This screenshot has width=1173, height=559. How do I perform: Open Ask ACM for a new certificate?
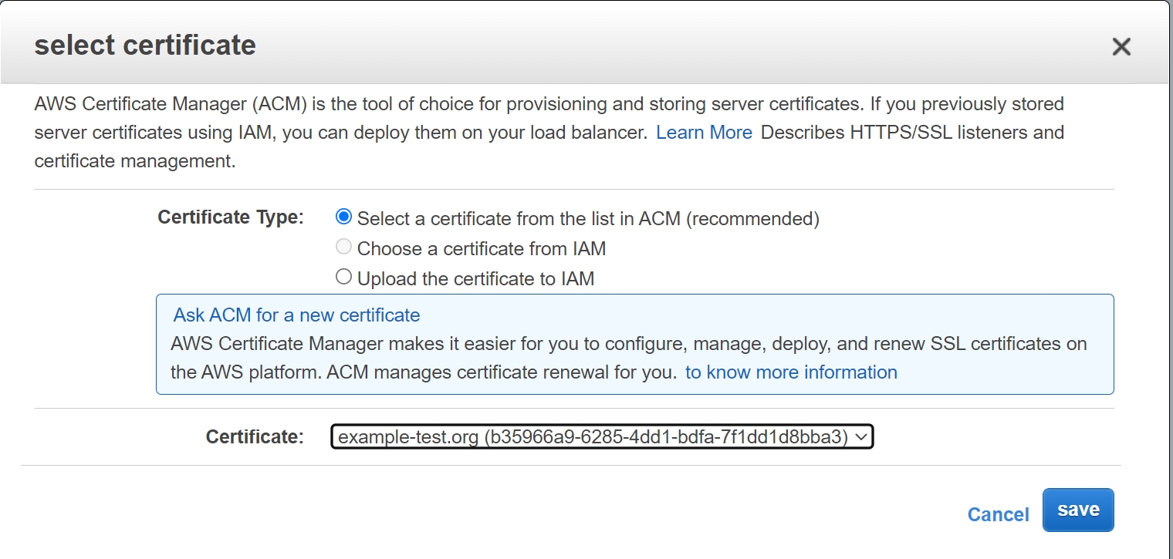pos(296,315)
